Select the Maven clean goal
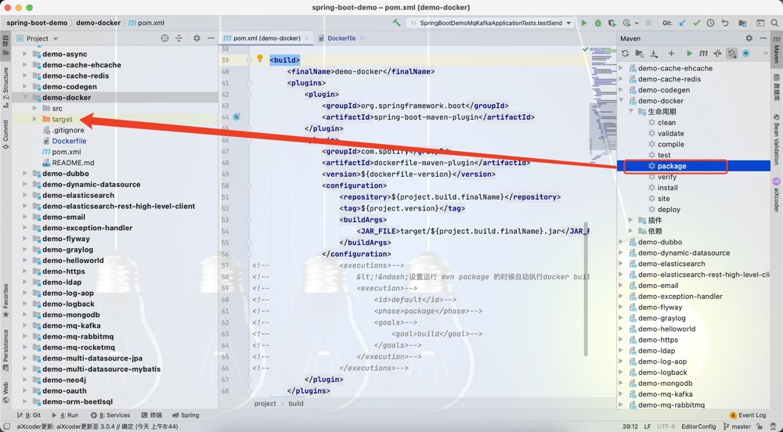783x432 pixels. point(666,122)
